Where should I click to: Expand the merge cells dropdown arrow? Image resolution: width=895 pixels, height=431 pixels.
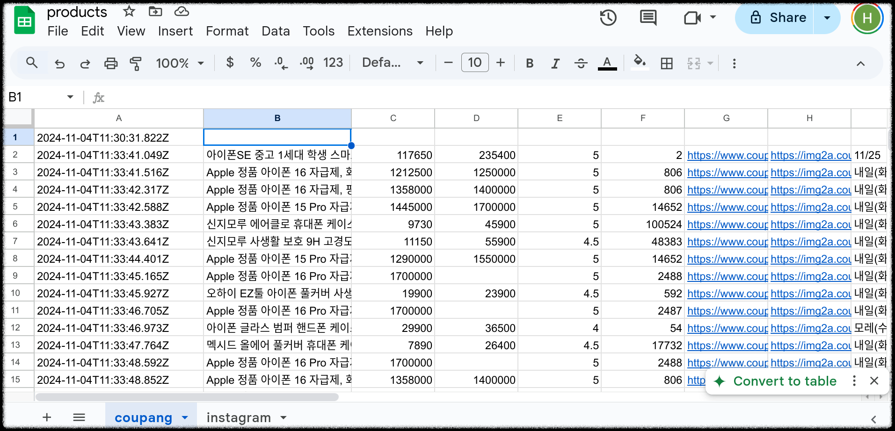click(710, 63)
